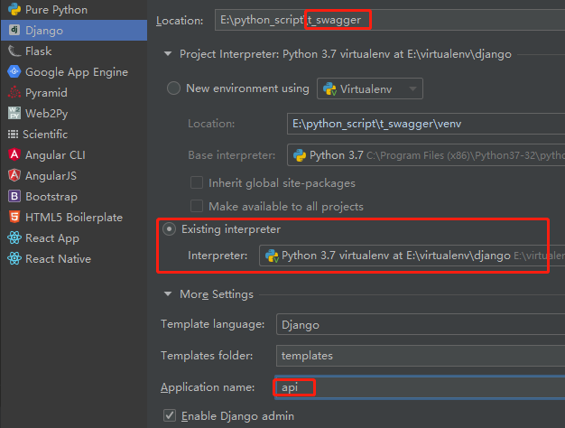This screenshot has width=565, height=428.
Task: Click the venv Location path field
Action: click(x=426, y=124)
